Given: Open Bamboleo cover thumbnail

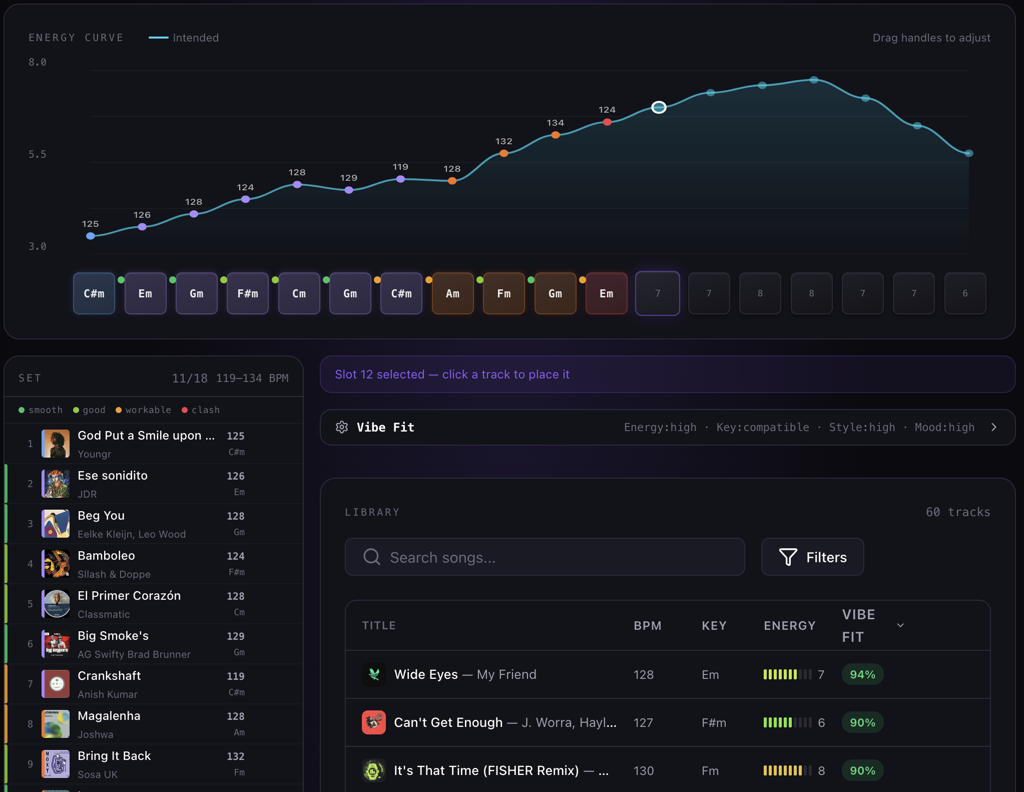Looking at the screenshot, I should coord(56,564).
